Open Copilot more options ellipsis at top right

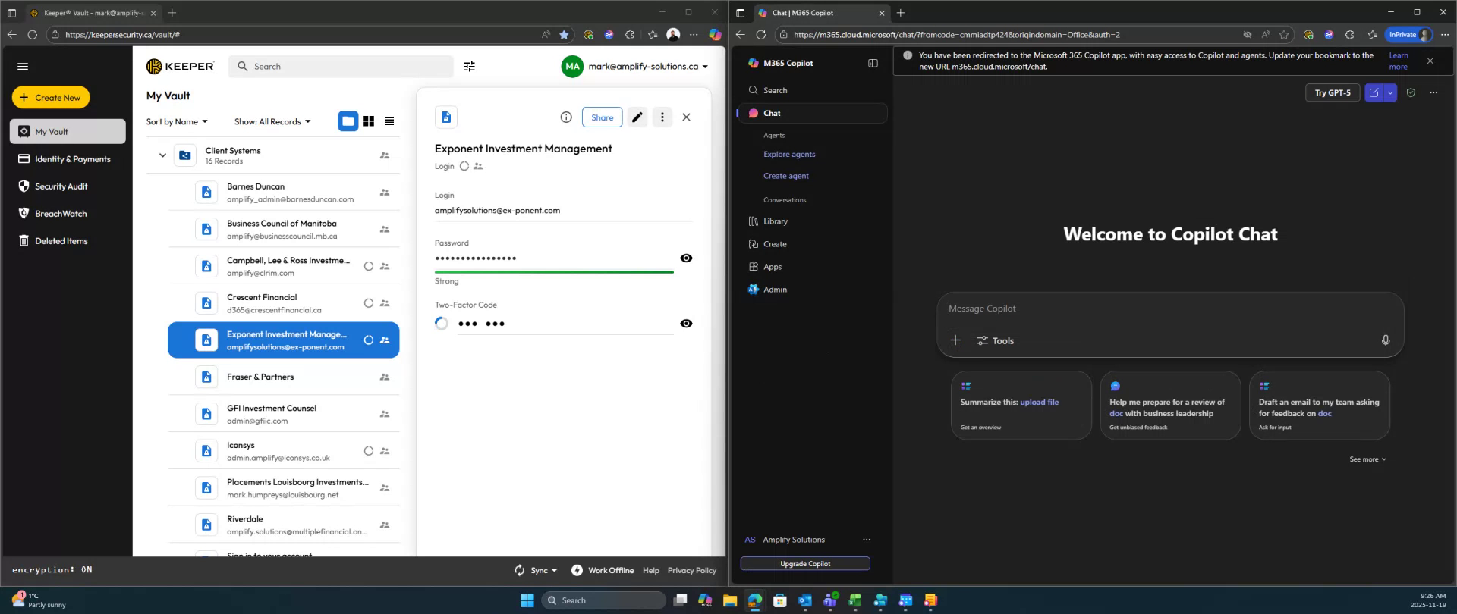click(x=1433, y=92)
